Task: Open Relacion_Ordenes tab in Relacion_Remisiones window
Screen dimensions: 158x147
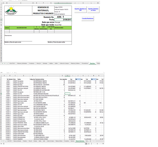Action: tap(59, 141)
